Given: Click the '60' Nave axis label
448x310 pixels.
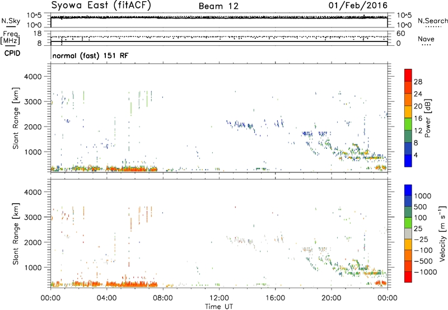Looking at the screenshot, I should [x=400, y=34].
